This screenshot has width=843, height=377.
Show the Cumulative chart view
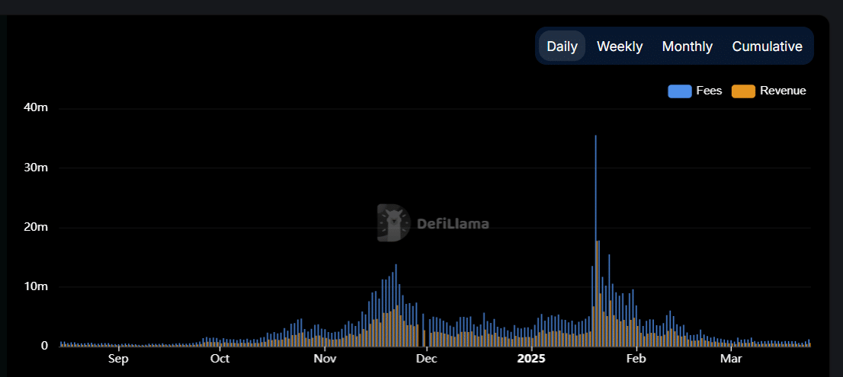tap(767, 46)
